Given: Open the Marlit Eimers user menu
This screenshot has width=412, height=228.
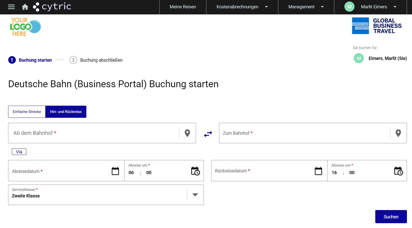Looking at the screenshot, I should point(370,7).
